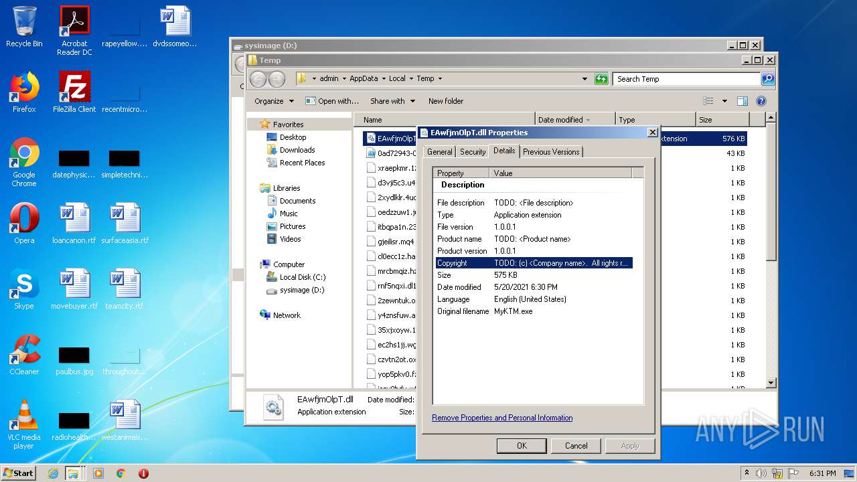Expand the breadcrumb arrow after Local
Viewport: 857px width, 482px height.
tap(411, 79)
